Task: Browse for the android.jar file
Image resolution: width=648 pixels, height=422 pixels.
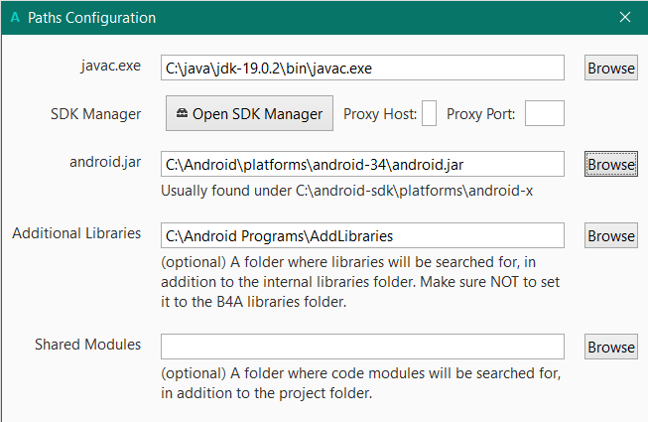Action: (x=610, y=163)
